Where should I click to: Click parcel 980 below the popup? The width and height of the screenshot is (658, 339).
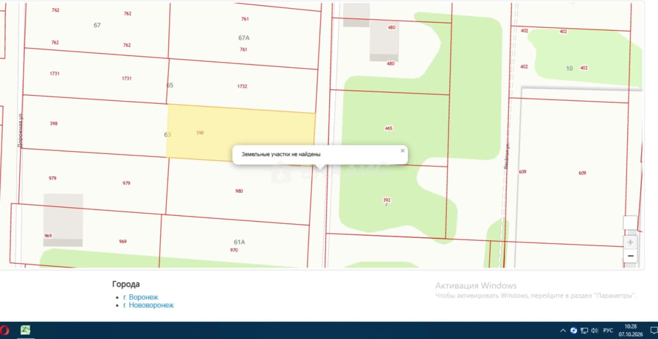pos(239,191)
